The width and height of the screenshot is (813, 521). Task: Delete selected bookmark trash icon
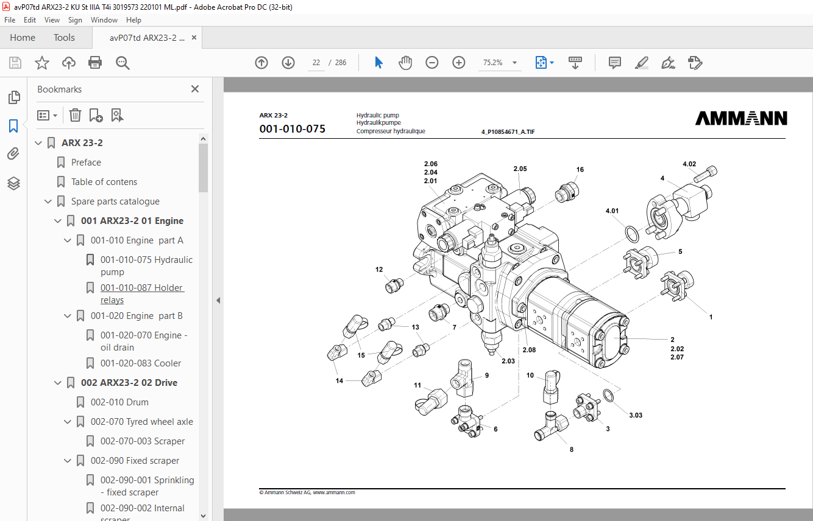coord(75,115)
